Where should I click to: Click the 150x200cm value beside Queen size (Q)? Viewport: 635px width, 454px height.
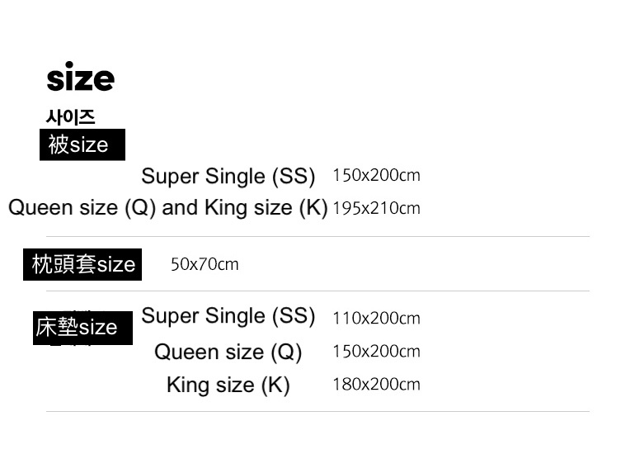[x=376, y=351]
